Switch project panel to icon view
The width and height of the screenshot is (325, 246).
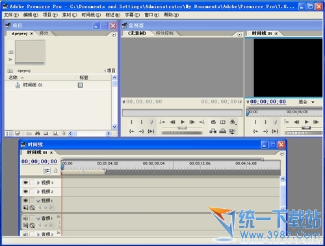click(18, 133)
